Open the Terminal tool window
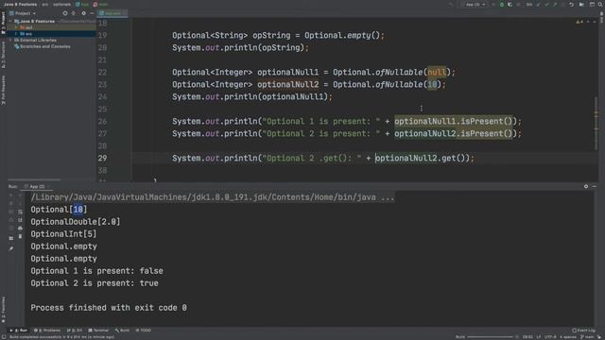This screenshot has height=340, width=605. click(x=98, y=331)
